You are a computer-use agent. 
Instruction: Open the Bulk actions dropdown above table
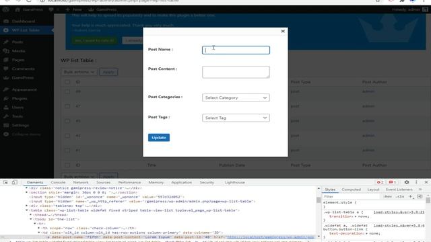pyautogui.click(x=79, y=72)
